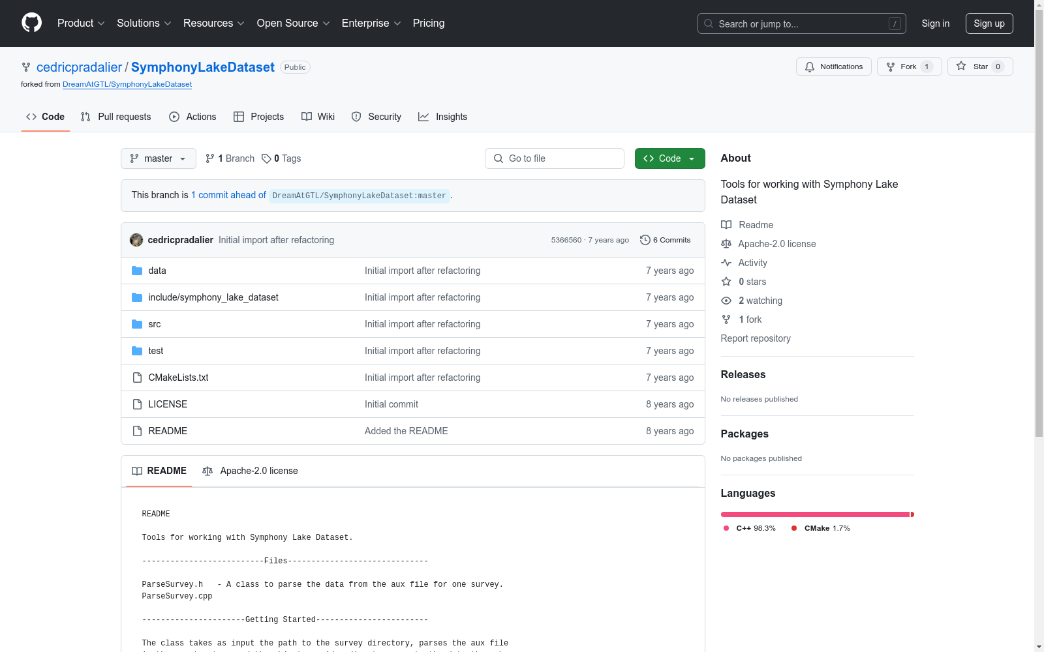1044x652 pixels.
Task: Open the Security tab
Action: click(x=376, y=117)
